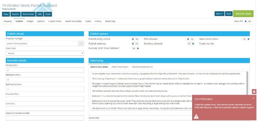Toggle Publish entry online switch
The height and width of the screenshot is (121, 257).
tap(135, 39)
